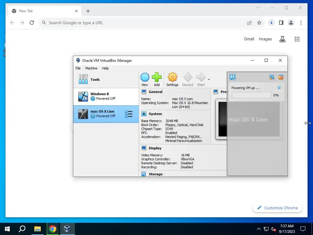Click the 'VBoxVGA' graphics controller value
Image resolution: width=313 pixels, height=235 pixels.
187,159
